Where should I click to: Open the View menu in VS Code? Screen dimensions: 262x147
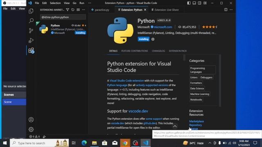point(67,3)
